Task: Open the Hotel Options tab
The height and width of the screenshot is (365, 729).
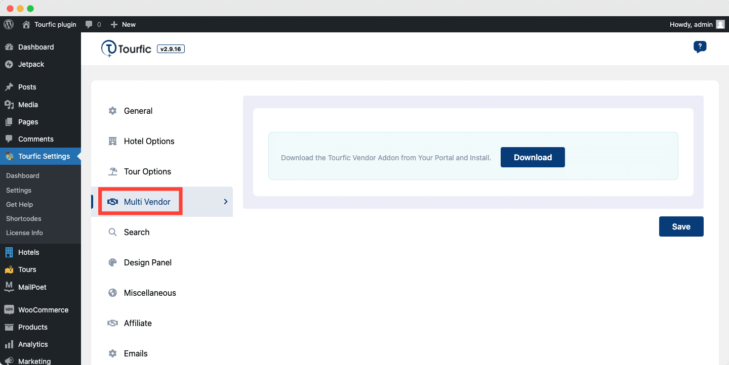Action: click(x=162, y=141)
